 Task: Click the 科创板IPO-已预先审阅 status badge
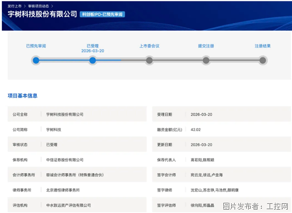[x=102, y=15]
